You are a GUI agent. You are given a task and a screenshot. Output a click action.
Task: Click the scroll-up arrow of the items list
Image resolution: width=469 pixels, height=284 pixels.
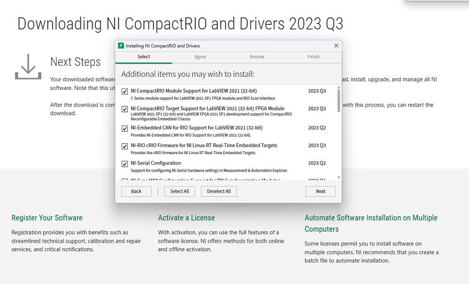click(x=338, y=87)
